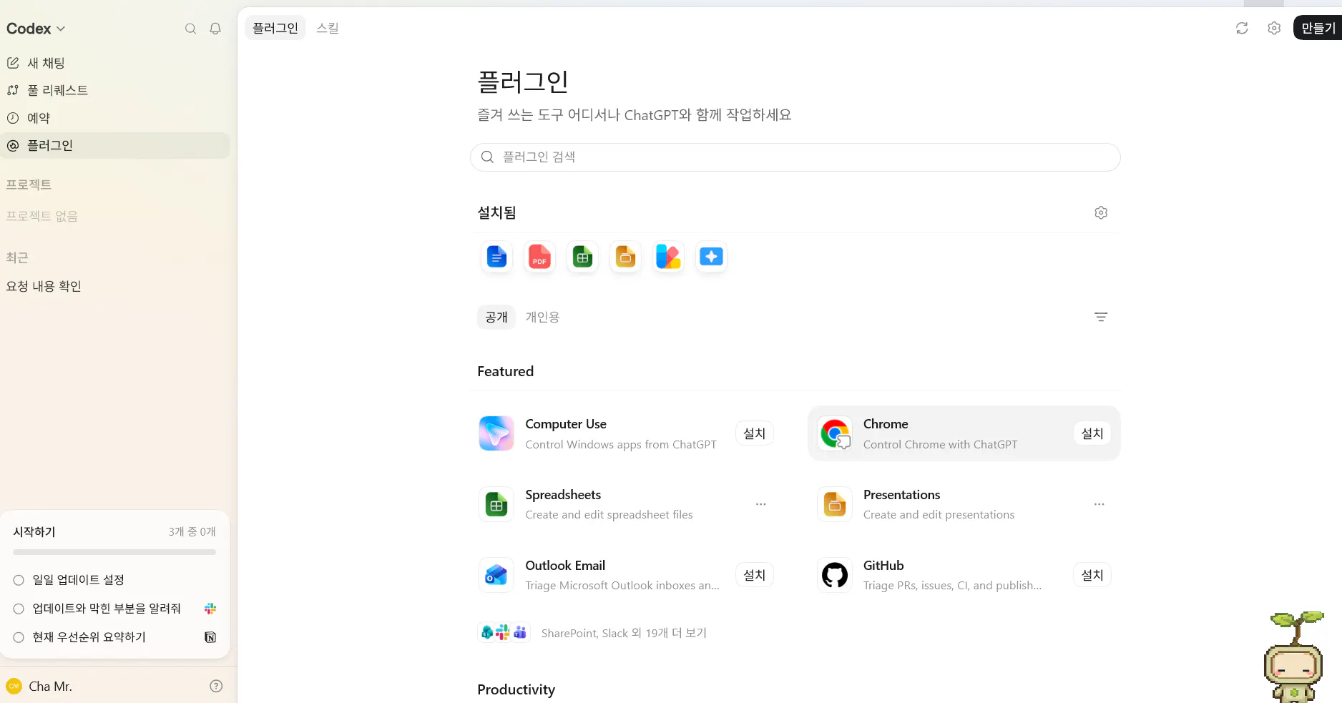Click the 최근 section label
1342x703 pixels.
17,257
